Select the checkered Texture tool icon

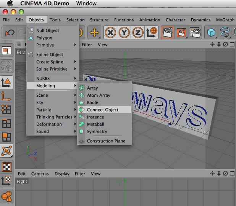click(6, 167)
